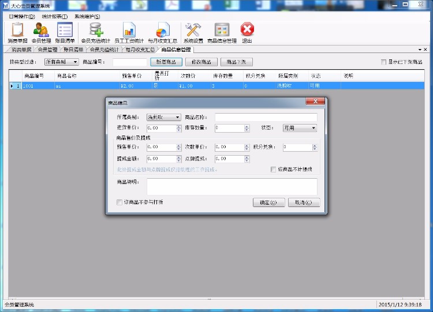
Task: Focus the 商品说明 text area
Action: click(232, 187)
